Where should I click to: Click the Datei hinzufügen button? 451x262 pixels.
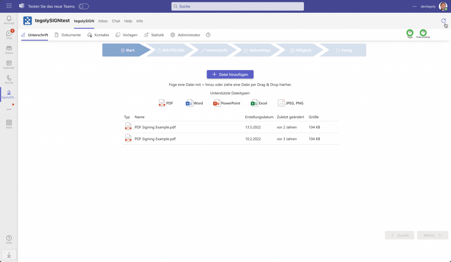[230, 75]
